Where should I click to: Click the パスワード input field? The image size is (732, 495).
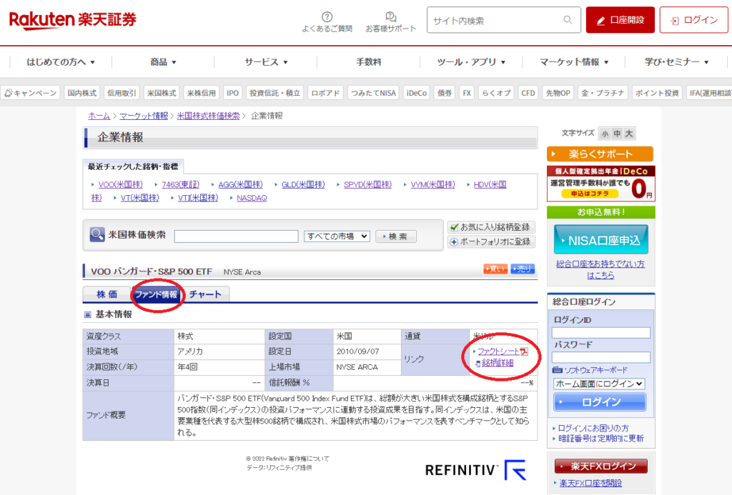click(600, 357)
